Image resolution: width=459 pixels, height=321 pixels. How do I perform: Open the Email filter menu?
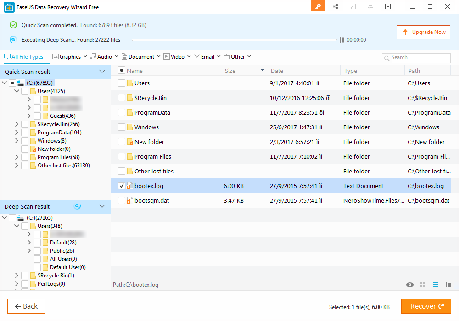207,57
